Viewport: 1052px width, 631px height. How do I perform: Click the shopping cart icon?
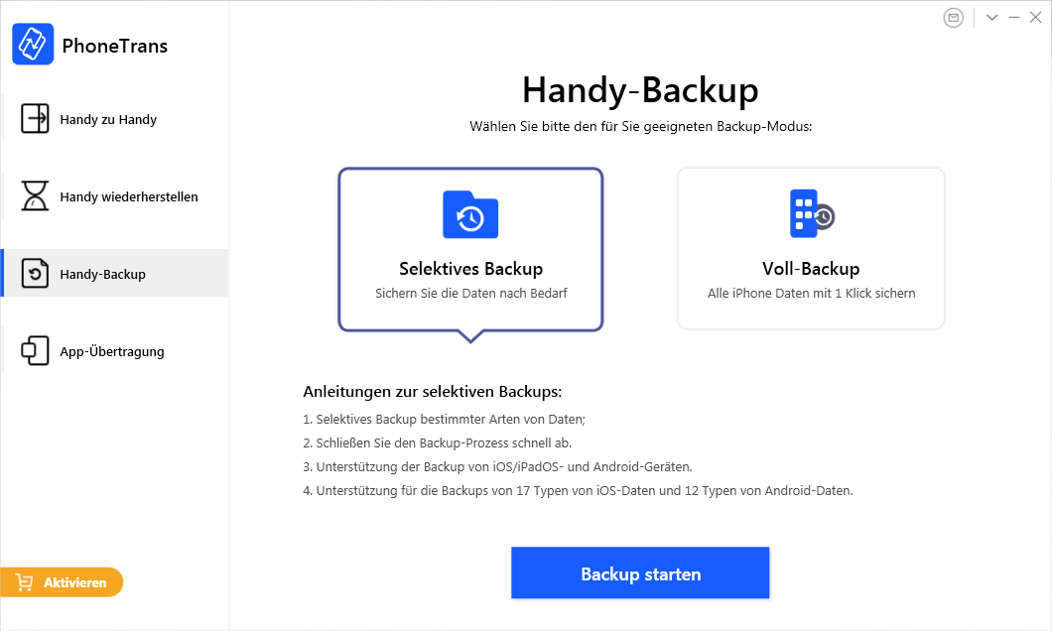(x=25, y=582)
